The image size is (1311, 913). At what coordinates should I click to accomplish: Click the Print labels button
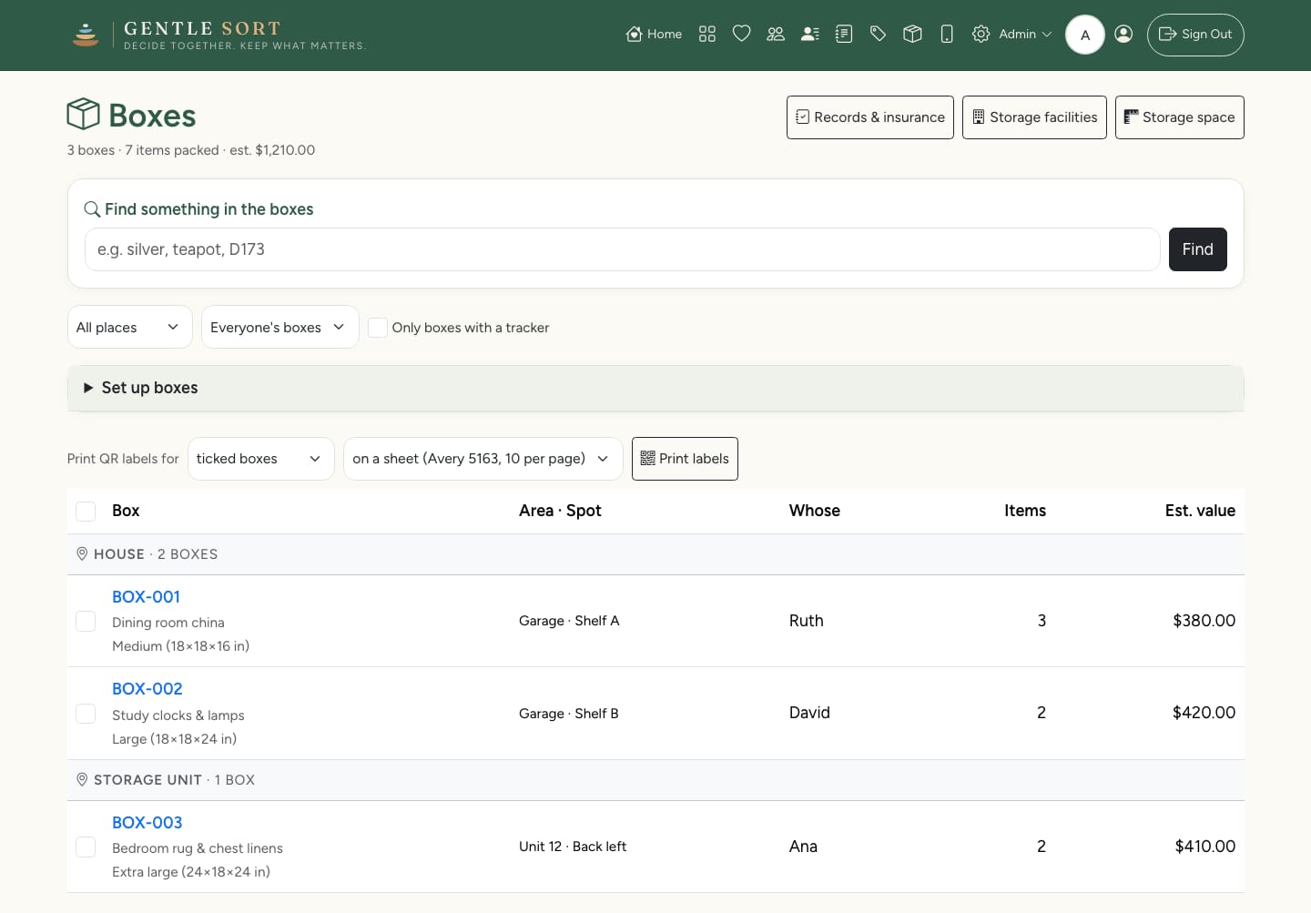tap(685, 459)
